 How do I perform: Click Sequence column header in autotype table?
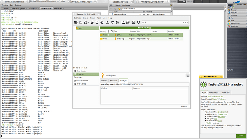160,88
